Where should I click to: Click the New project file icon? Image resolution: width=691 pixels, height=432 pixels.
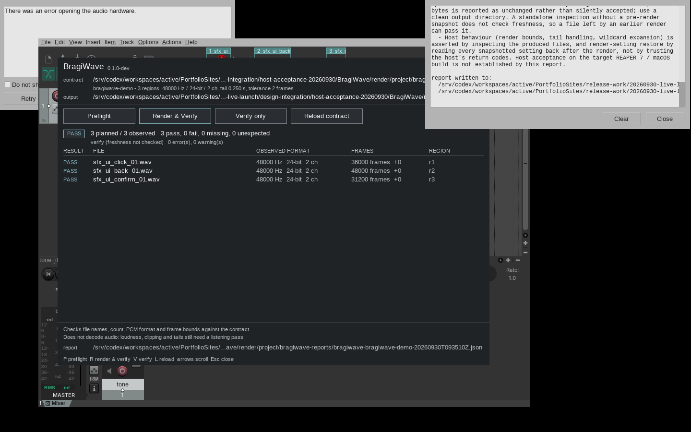[48, 60]
